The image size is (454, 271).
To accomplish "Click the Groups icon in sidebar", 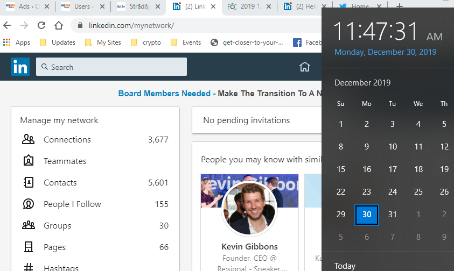I will pyautogui.click(x=29, y=226).
